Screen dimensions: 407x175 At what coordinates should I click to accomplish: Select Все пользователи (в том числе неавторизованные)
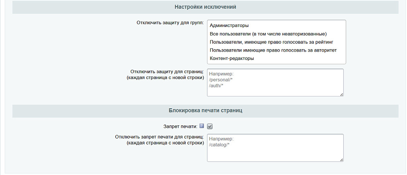click(267, 34)
